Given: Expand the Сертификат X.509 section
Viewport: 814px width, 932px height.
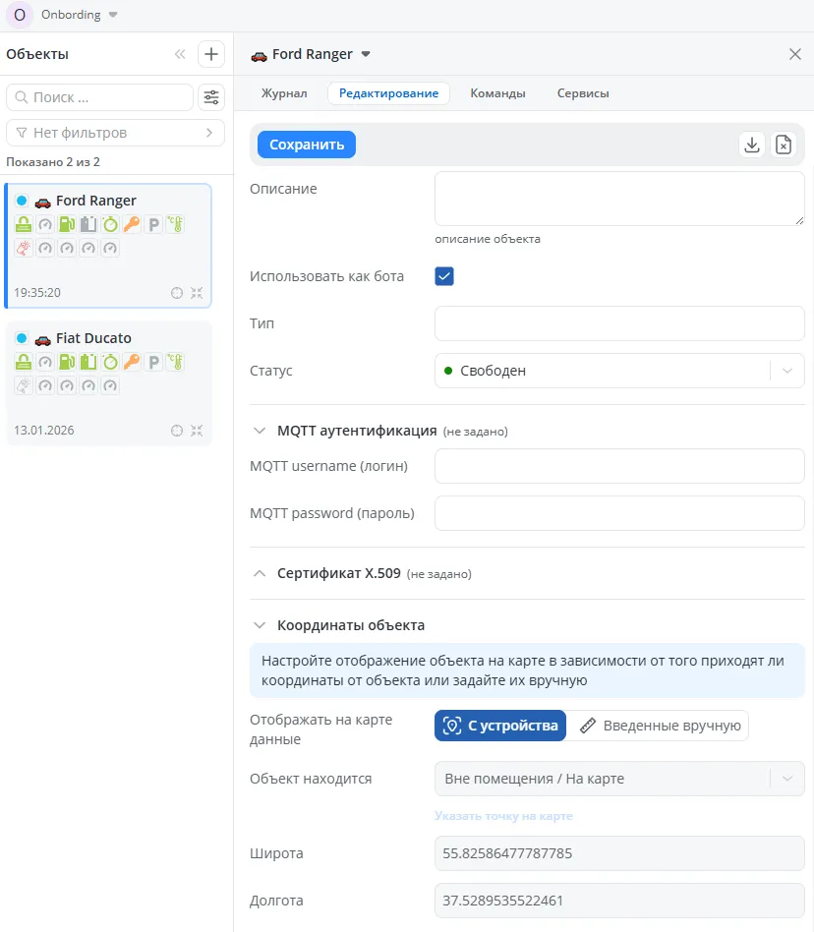Looking at the screenshot, I should click(x=260, y=573).
